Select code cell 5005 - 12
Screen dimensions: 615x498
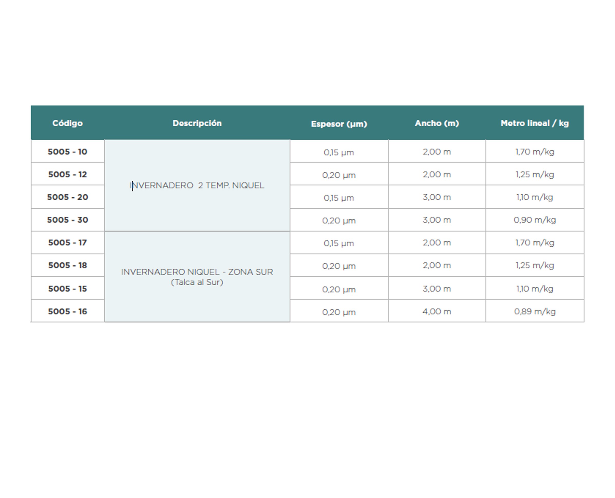(x=68, y=174)
